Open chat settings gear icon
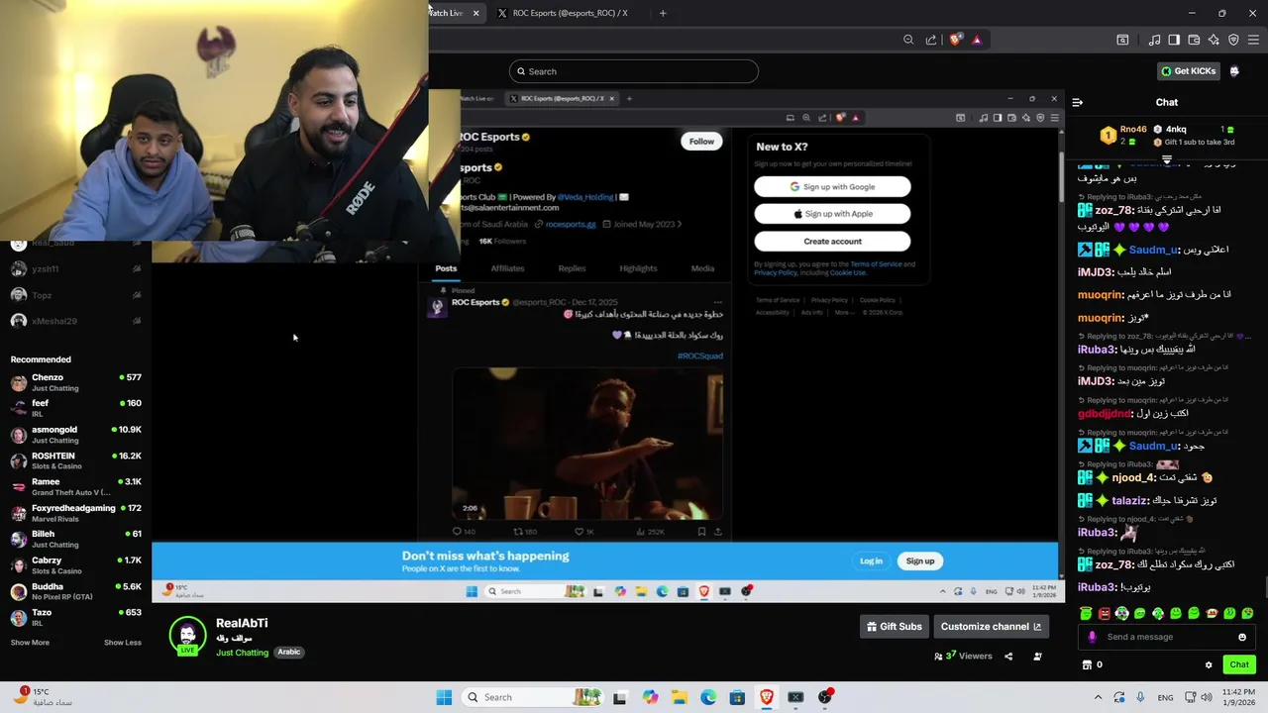 click(1209, 664)
